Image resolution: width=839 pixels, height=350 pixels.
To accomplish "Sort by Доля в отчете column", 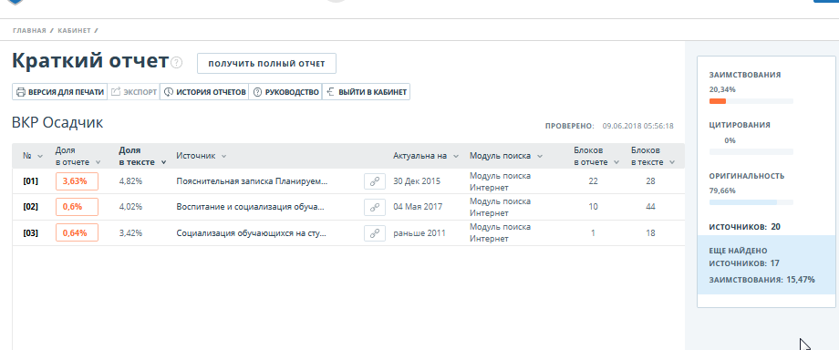I will [x=78, y=156].
